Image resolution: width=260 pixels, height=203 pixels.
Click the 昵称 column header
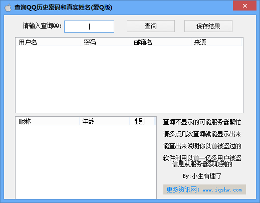(48, 121)
